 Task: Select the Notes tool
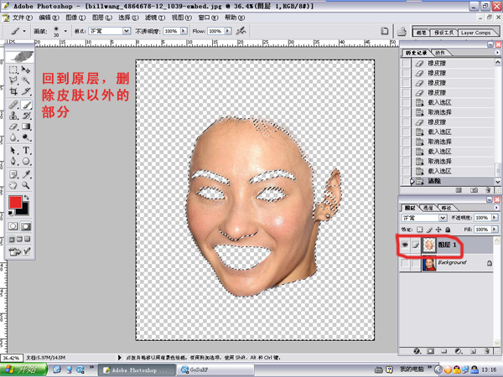click(13, 174)
